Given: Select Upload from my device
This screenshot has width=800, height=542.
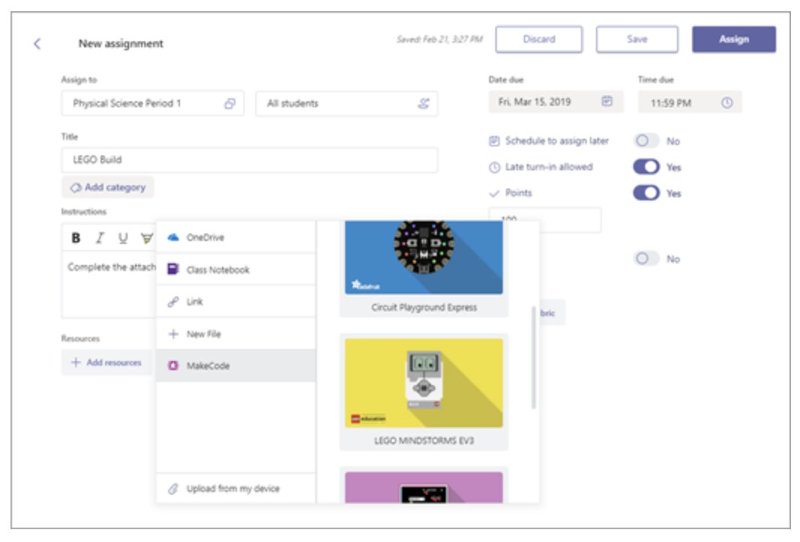Looking at the screenshot, I should pyautogui.click(x=236, y=489).
